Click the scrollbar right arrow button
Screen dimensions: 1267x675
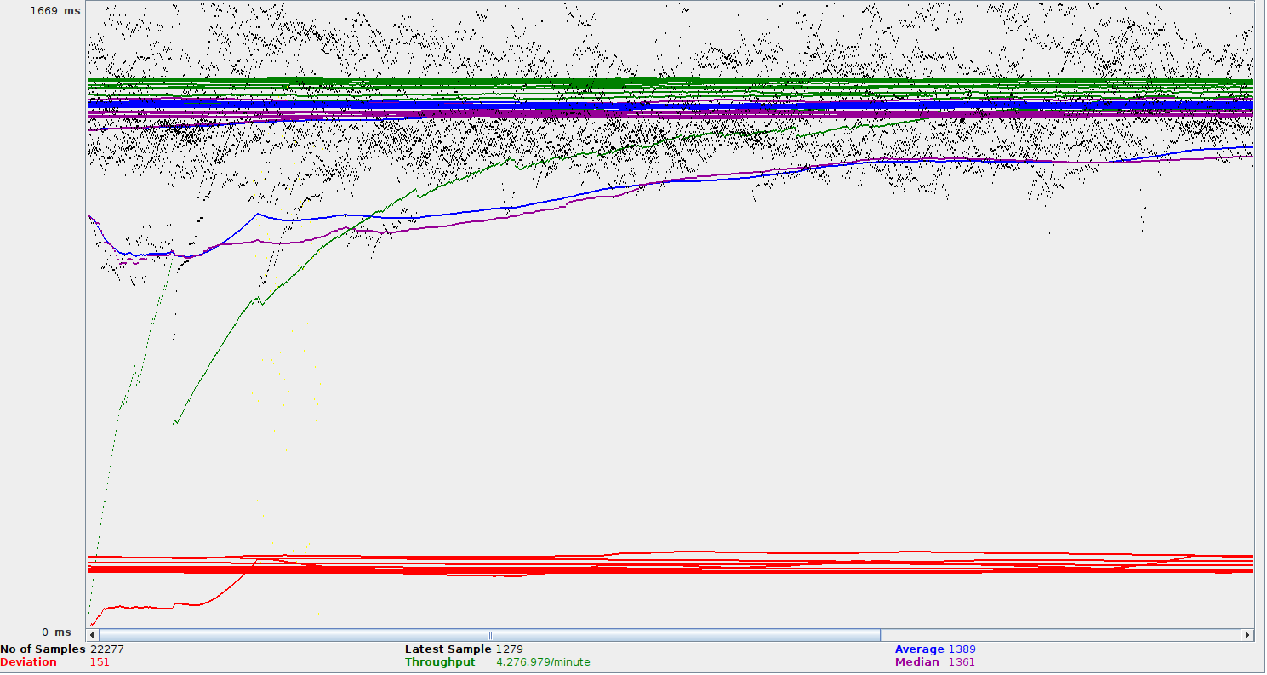point(1247,635)
